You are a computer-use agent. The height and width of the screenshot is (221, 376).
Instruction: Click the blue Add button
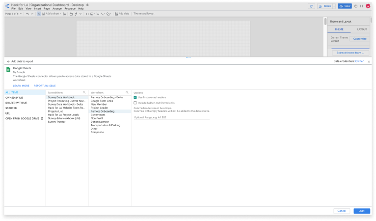click(x=361, y=211)
